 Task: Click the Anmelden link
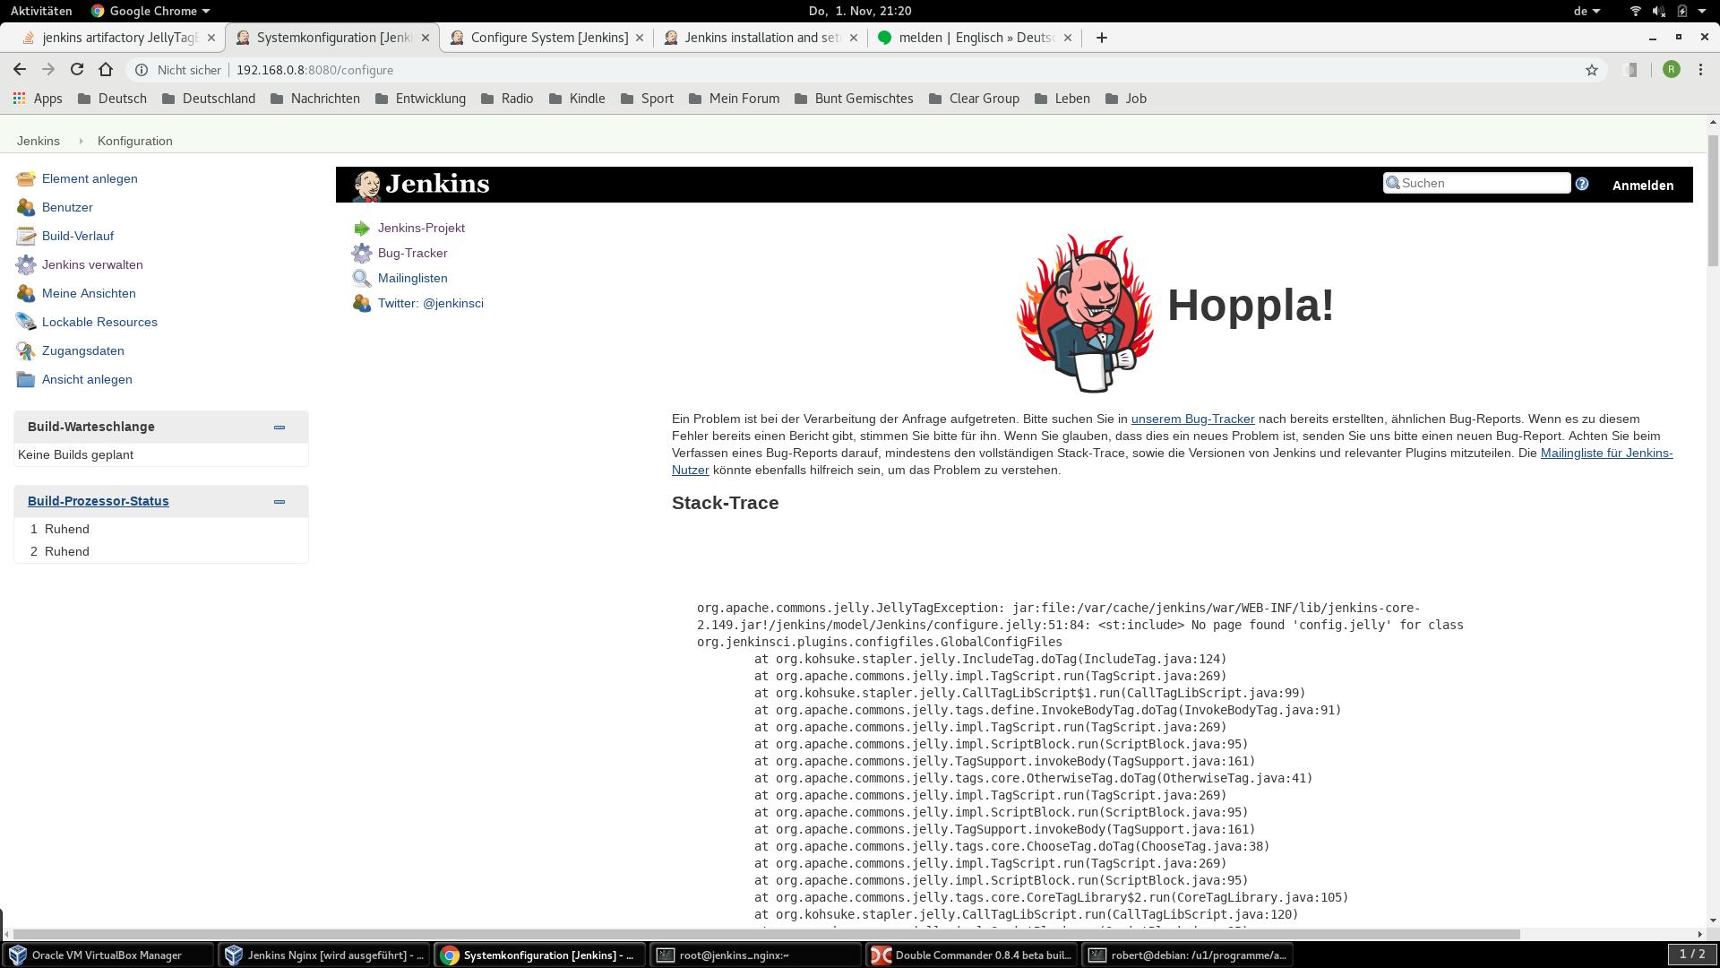coord(1643,186)
